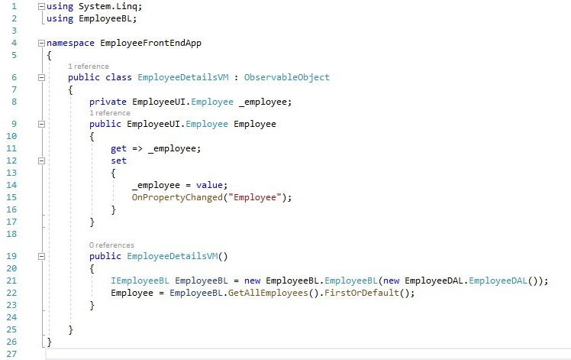This screenshot has height=360, width=571.
Task: Place cursor on empty line 27
Action: coord(308,354)
